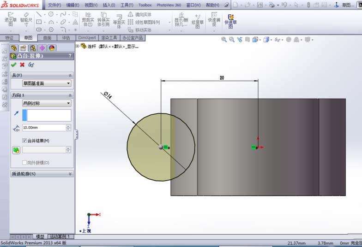Image resolution: width=362 pixels, height=247 pixels.
Task: Select the straight Slot sketch tool
Action: coord(39,29)
